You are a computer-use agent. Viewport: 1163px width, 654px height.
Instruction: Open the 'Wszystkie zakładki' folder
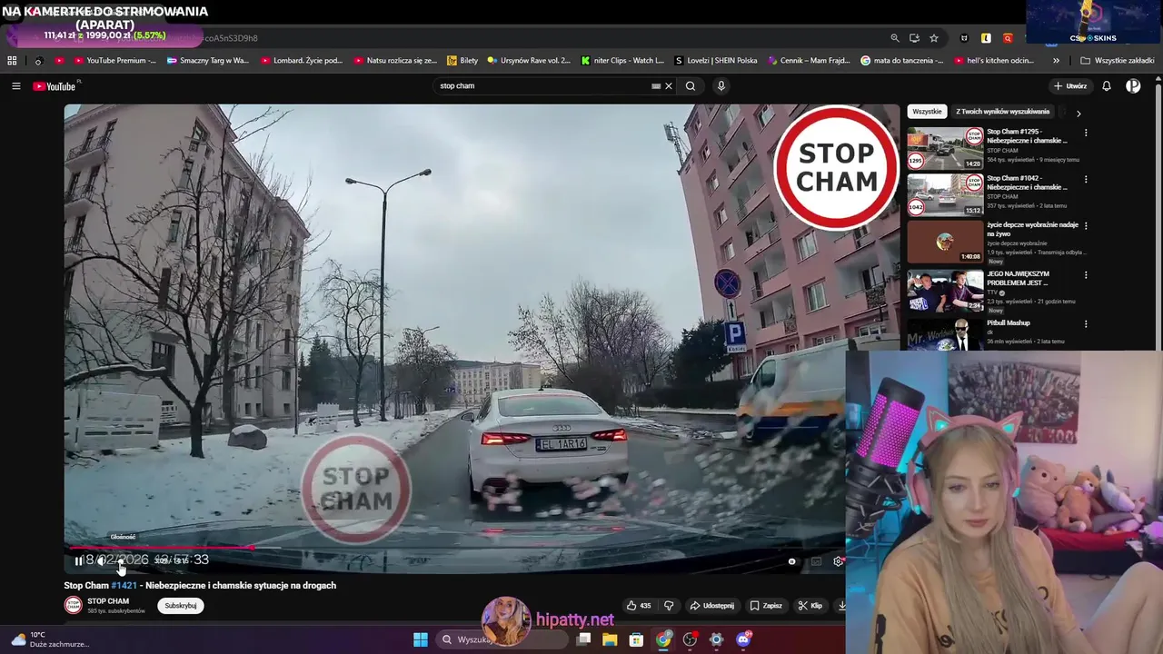coord(1118,61)
